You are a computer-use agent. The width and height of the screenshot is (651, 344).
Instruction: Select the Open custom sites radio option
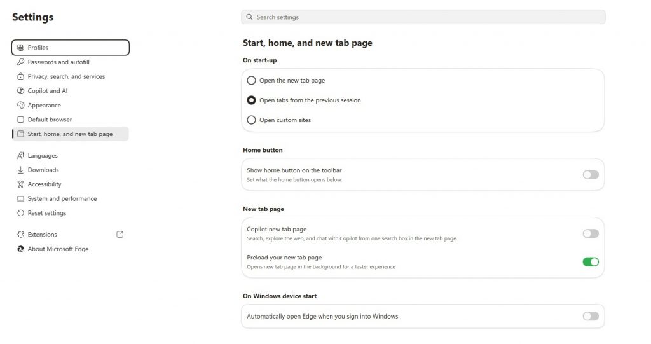pyautogui.click(x=251, y=120)
